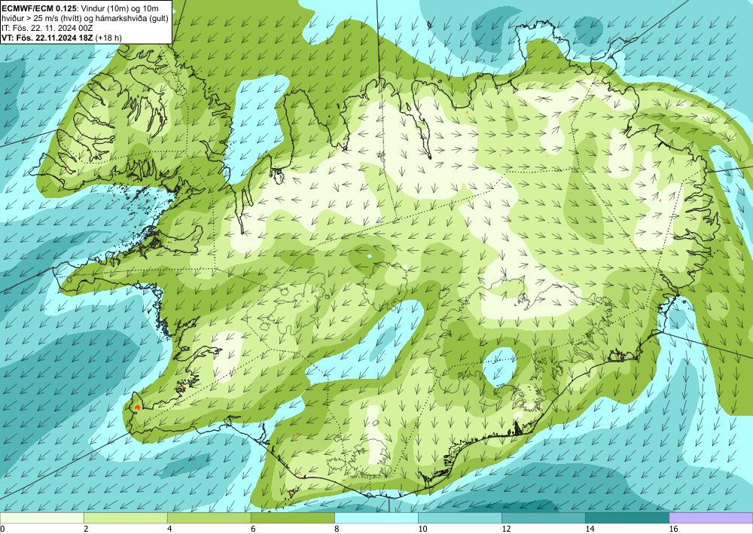Image resolution: width=753 pixels, height=534 pixels.
Task: Select the aqua 10–12 m/s legend swatch
Action: click(x=460, y=518)
